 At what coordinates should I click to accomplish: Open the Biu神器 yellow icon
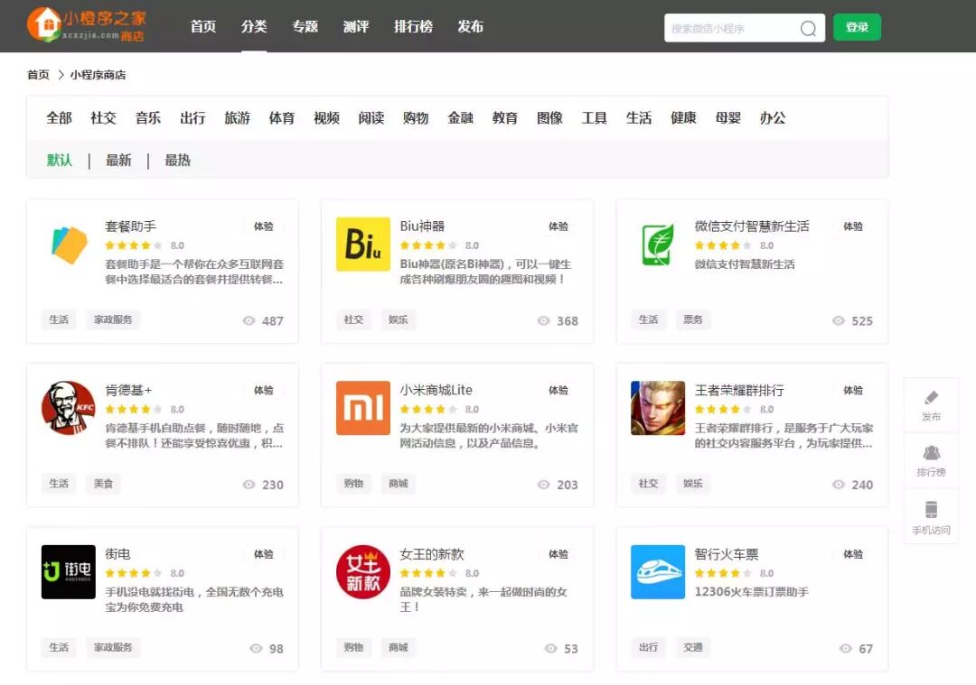point(363,245)
